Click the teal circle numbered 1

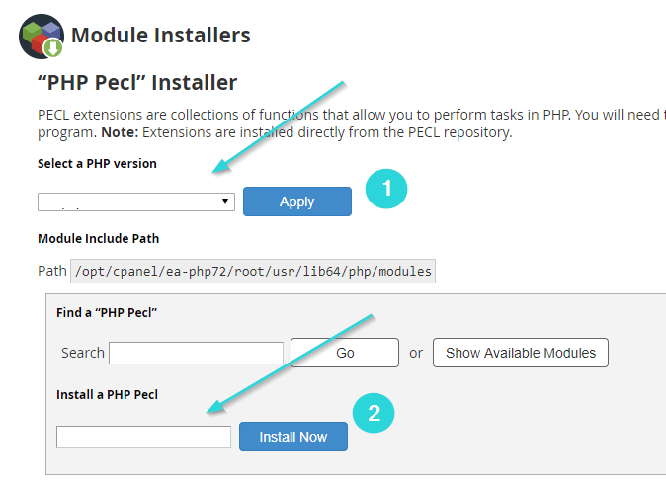coord(386,189)
